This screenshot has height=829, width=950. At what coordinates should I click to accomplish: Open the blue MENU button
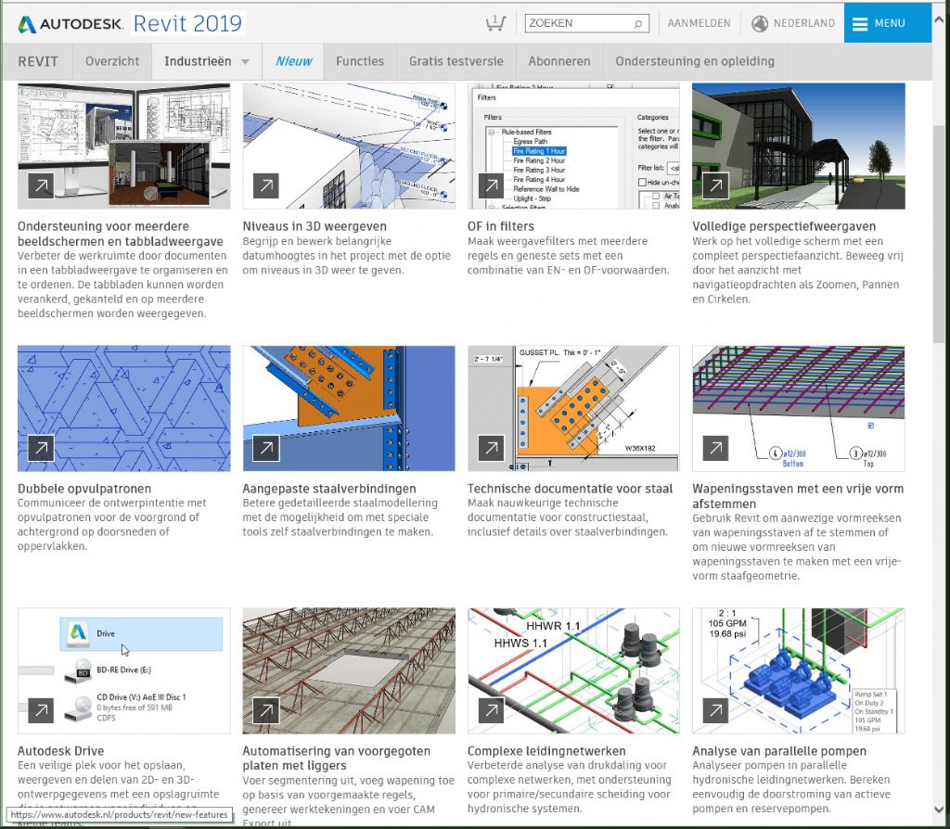[887, 23]
